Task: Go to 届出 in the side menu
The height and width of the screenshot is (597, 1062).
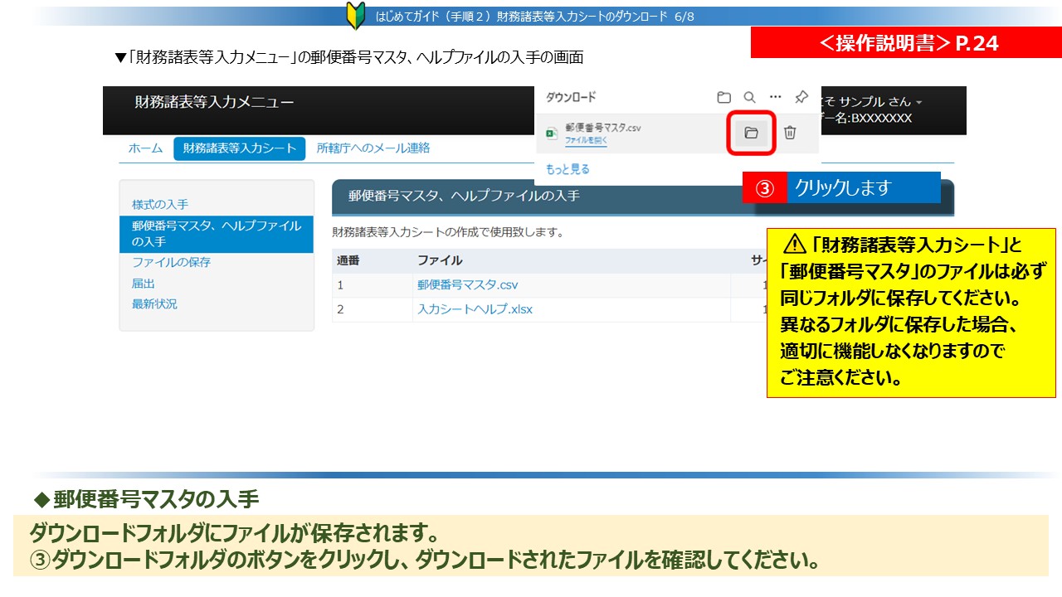Action: click(x=144, y=283)
